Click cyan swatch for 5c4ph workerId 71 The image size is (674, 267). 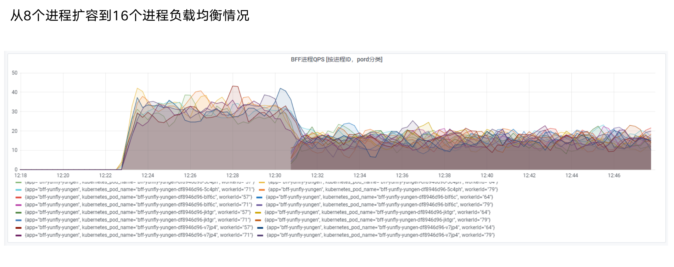pos(19,190)
